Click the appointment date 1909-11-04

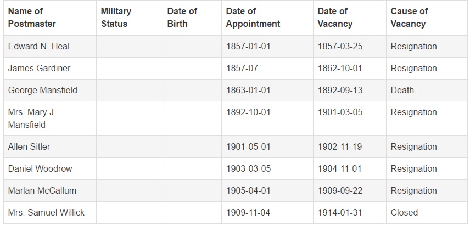(x=248, y=212)
